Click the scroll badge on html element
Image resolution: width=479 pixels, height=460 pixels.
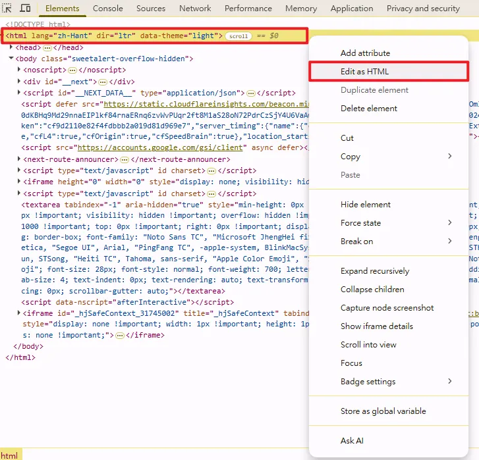238,36
